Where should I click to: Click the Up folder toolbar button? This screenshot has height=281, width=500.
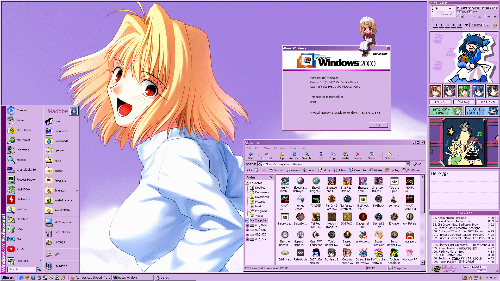tap(282, 156)
